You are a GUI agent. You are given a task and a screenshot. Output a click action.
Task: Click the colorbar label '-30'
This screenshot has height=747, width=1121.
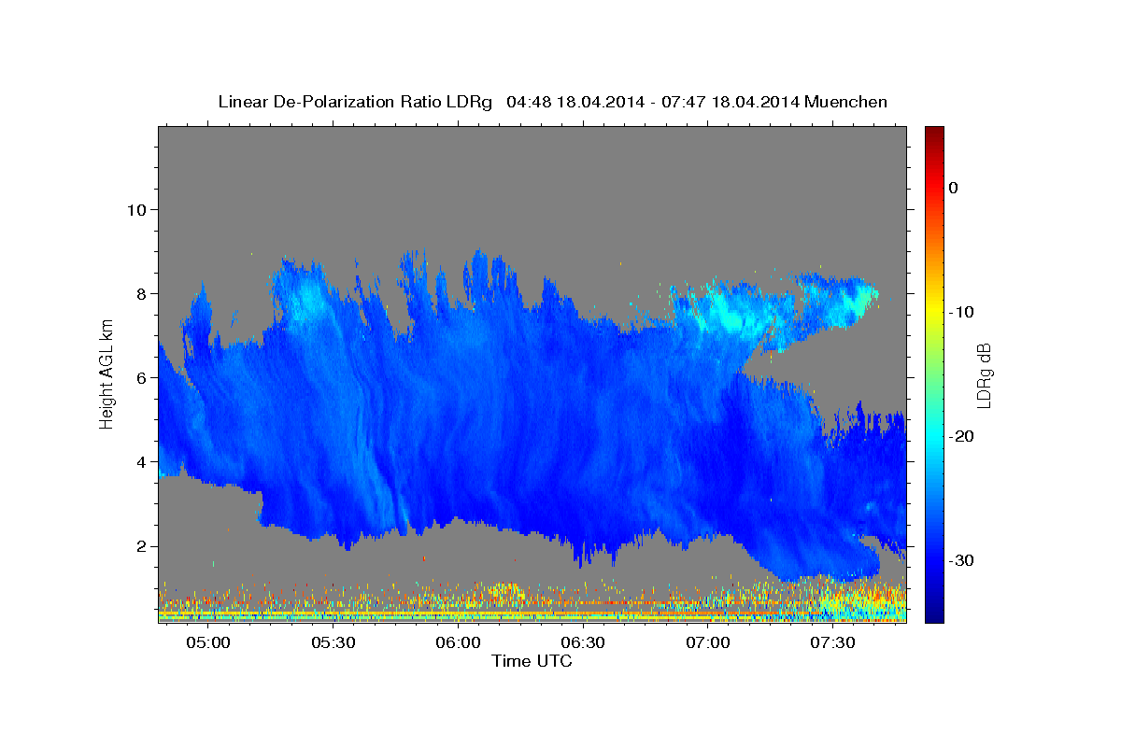tap(961, 560)
